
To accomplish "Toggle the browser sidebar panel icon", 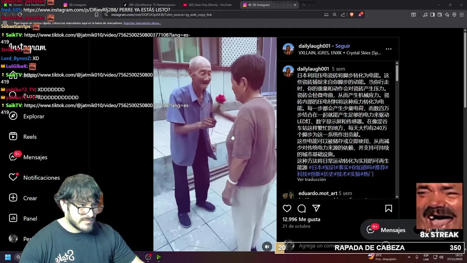I will (432, 15).
